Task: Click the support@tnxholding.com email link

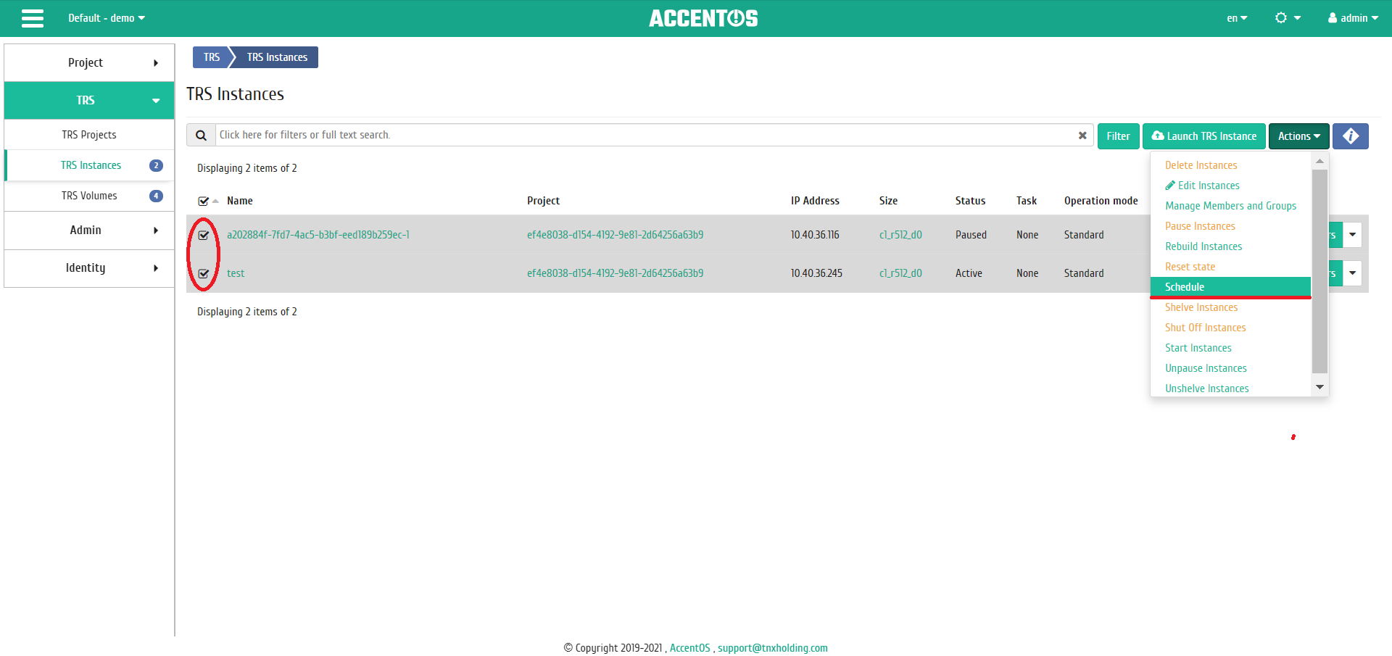Action: point(773,648)
